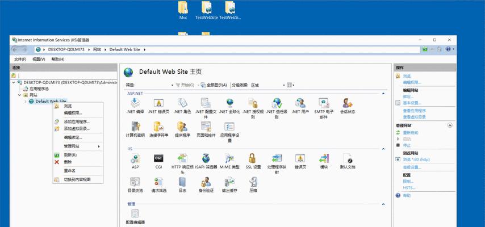The image size is (485, 227).
Task: Click 高级设置... in the actions pane
Action: pos(412,167)
